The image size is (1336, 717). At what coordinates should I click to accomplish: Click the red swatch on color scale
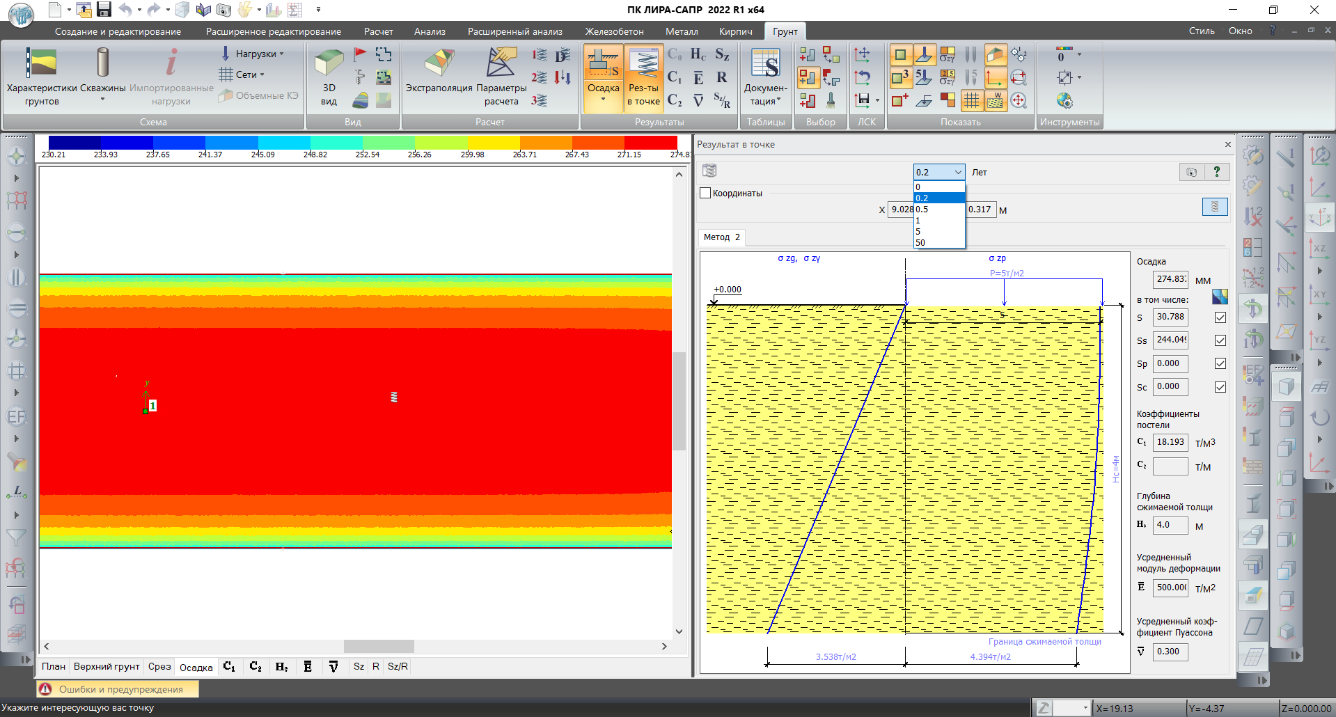click(650, 142)
